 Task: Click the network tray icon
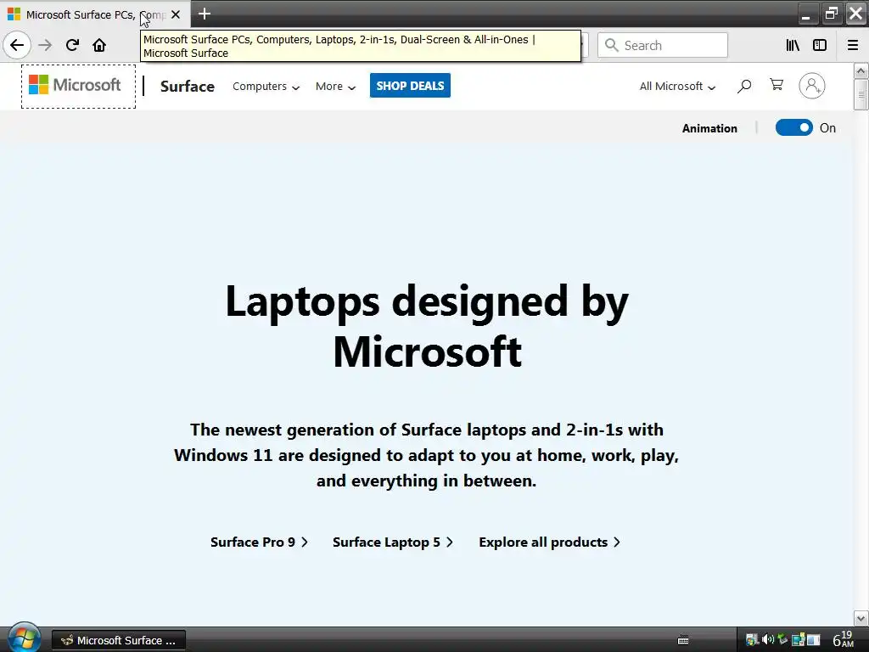click(x=798, y=640)
